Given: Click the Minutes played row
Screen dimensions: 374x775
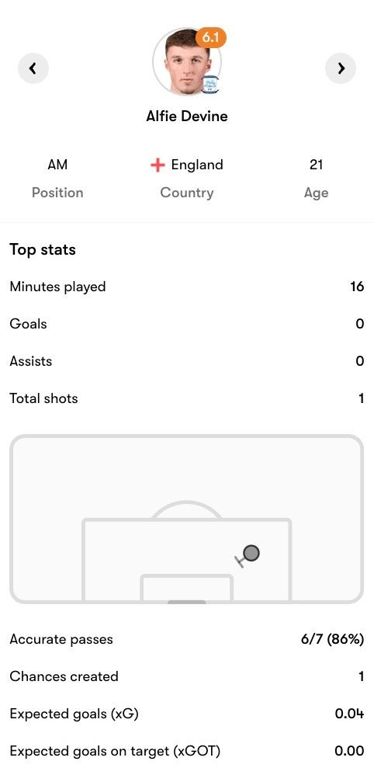Looking at the screenshot, I should point(187,287).
